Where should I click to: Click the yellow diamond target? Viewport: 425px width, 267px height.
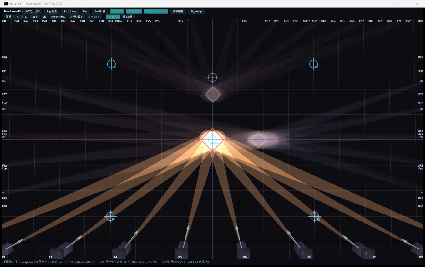[258, 140]
